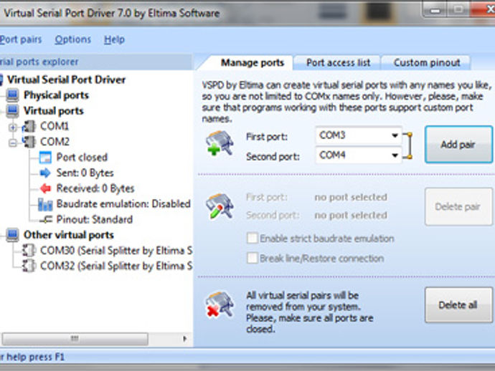Switch to the Port access list tab
The image size is (495, 371).
coord(338,63)
